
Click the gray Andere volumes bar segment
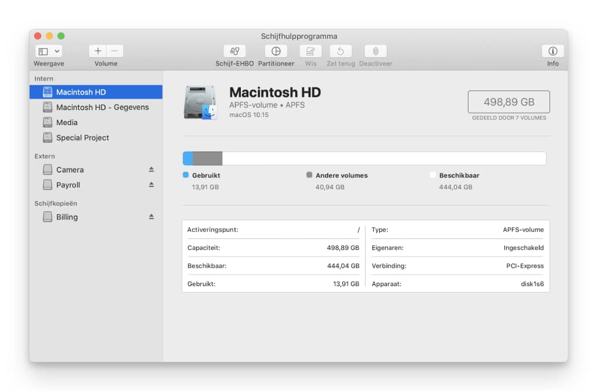pos(207,158)
